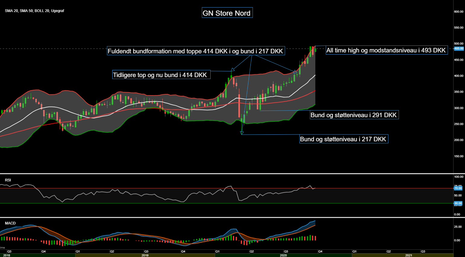The image size is (465, 257).
Task: Select the SMA 20, SMA 50, BOLL 20 indicator label
Action: point(34,11)
